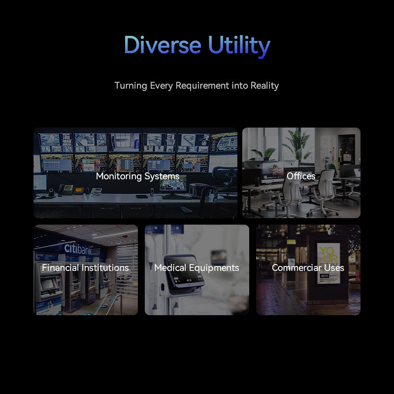Click the "Medical Equipments" text label
The image size is (394, 394).
click(x=197, y=268)
